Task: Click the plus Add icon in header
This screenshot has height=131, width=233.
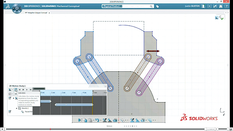Action: [x=210, y=6]
